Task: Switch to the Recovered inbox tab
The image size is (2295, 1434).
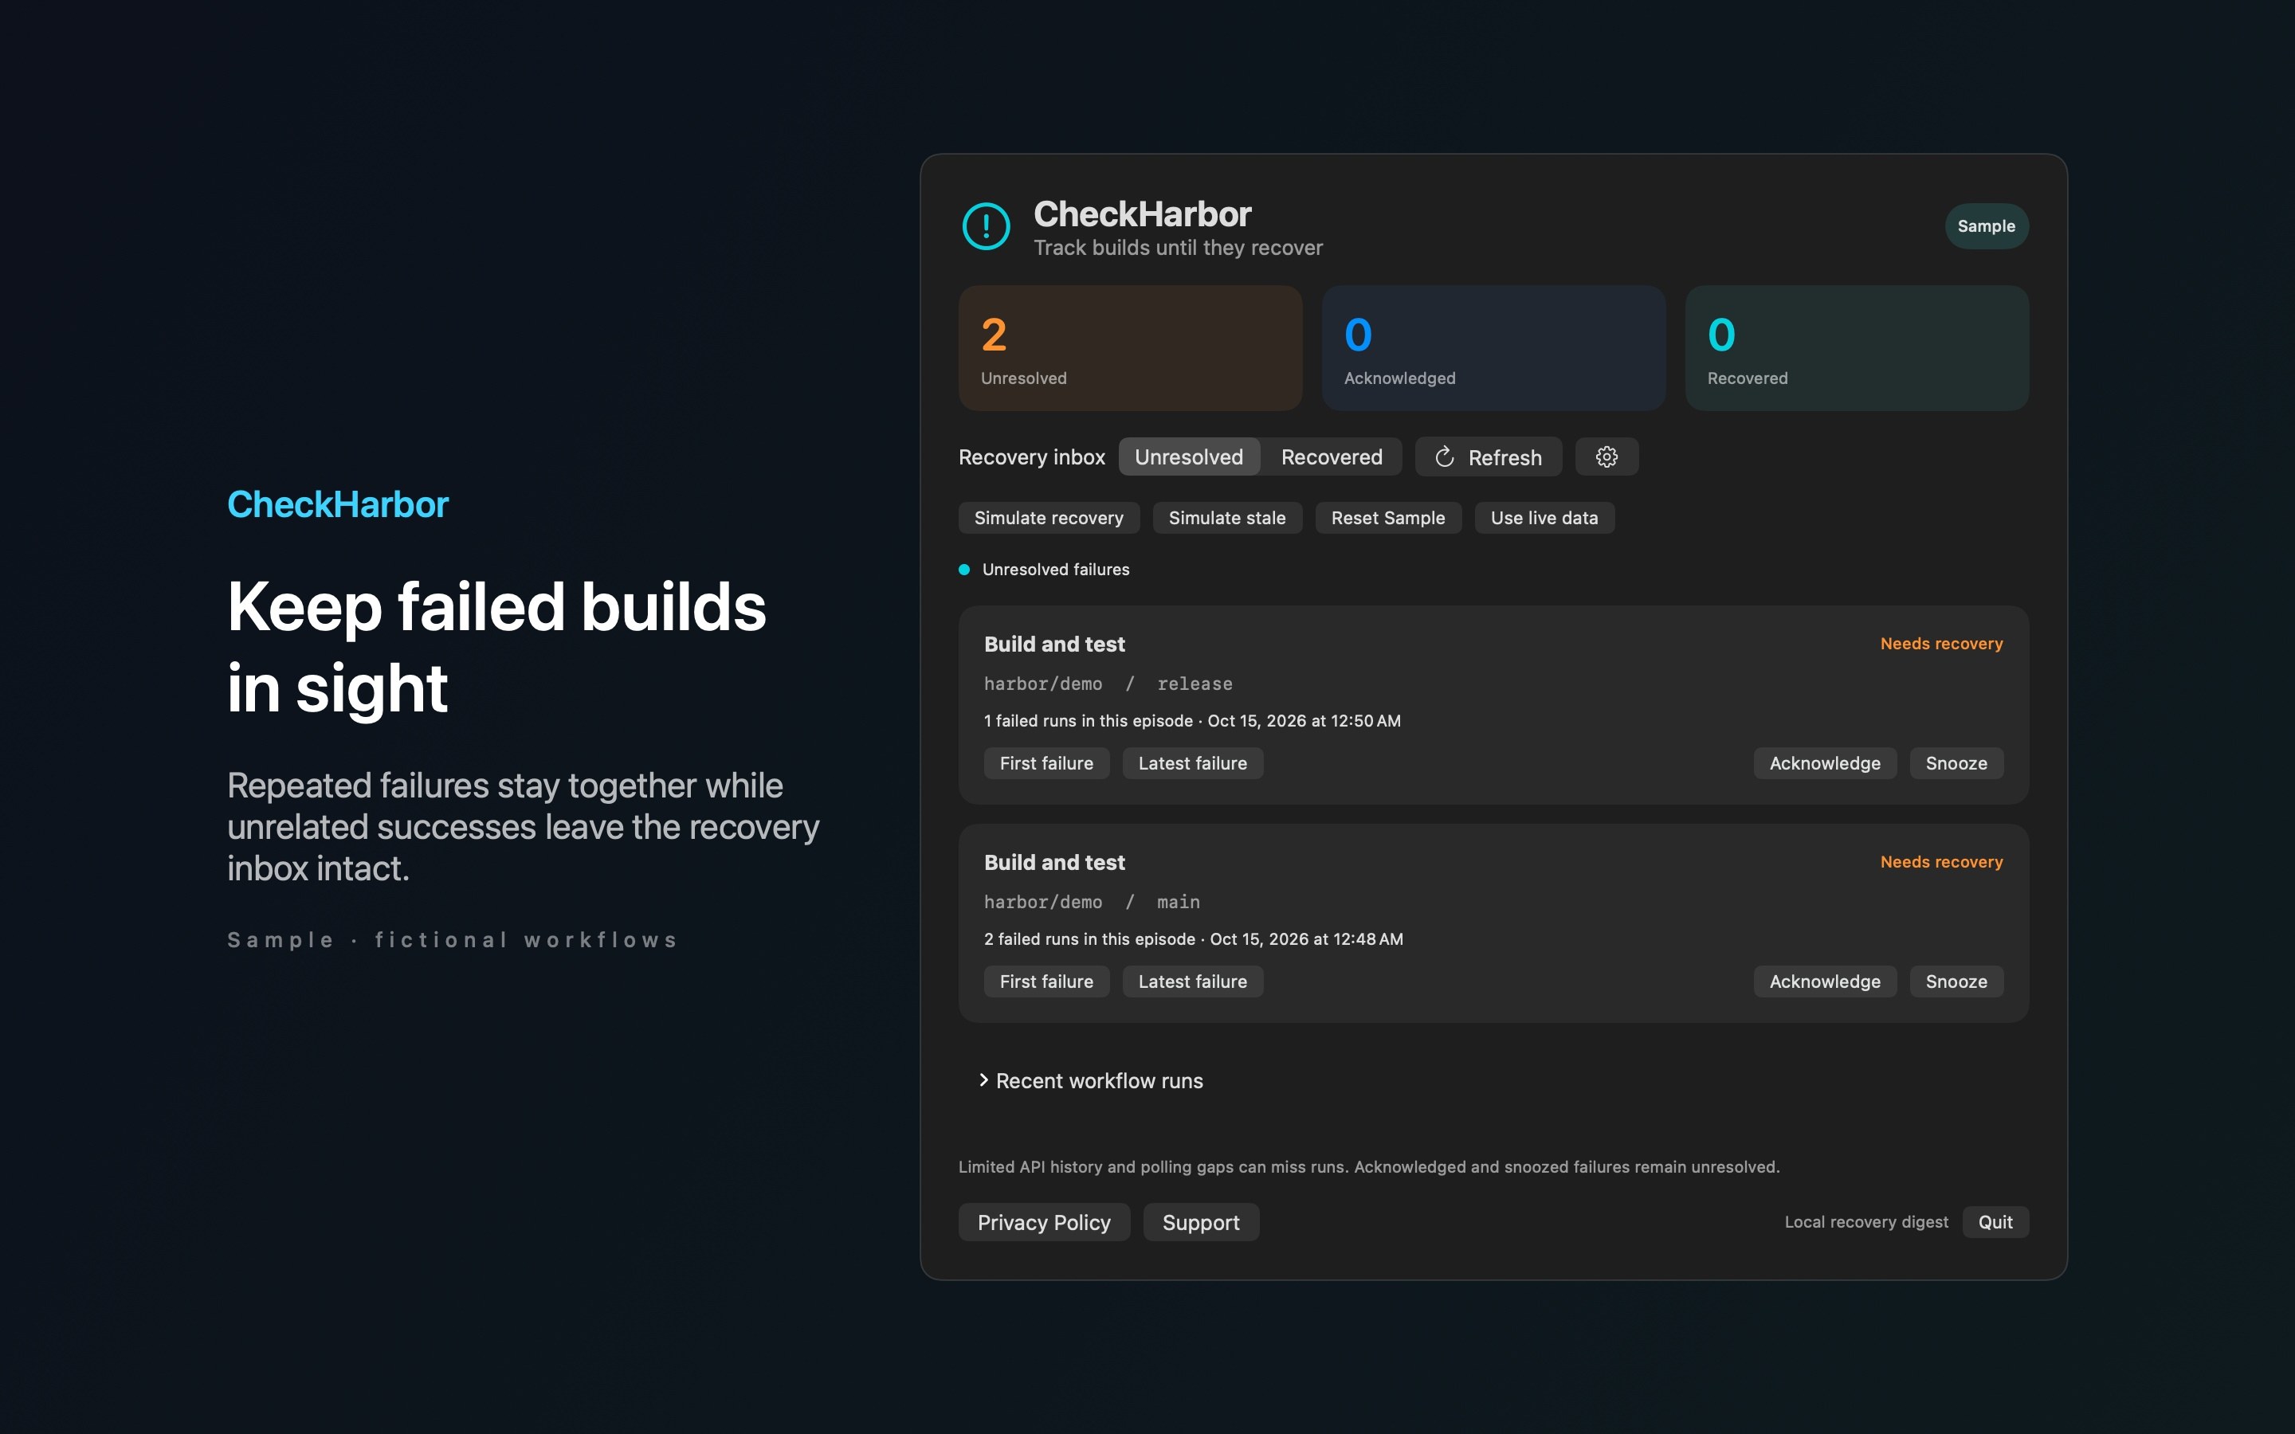Action: point(1331,457)
